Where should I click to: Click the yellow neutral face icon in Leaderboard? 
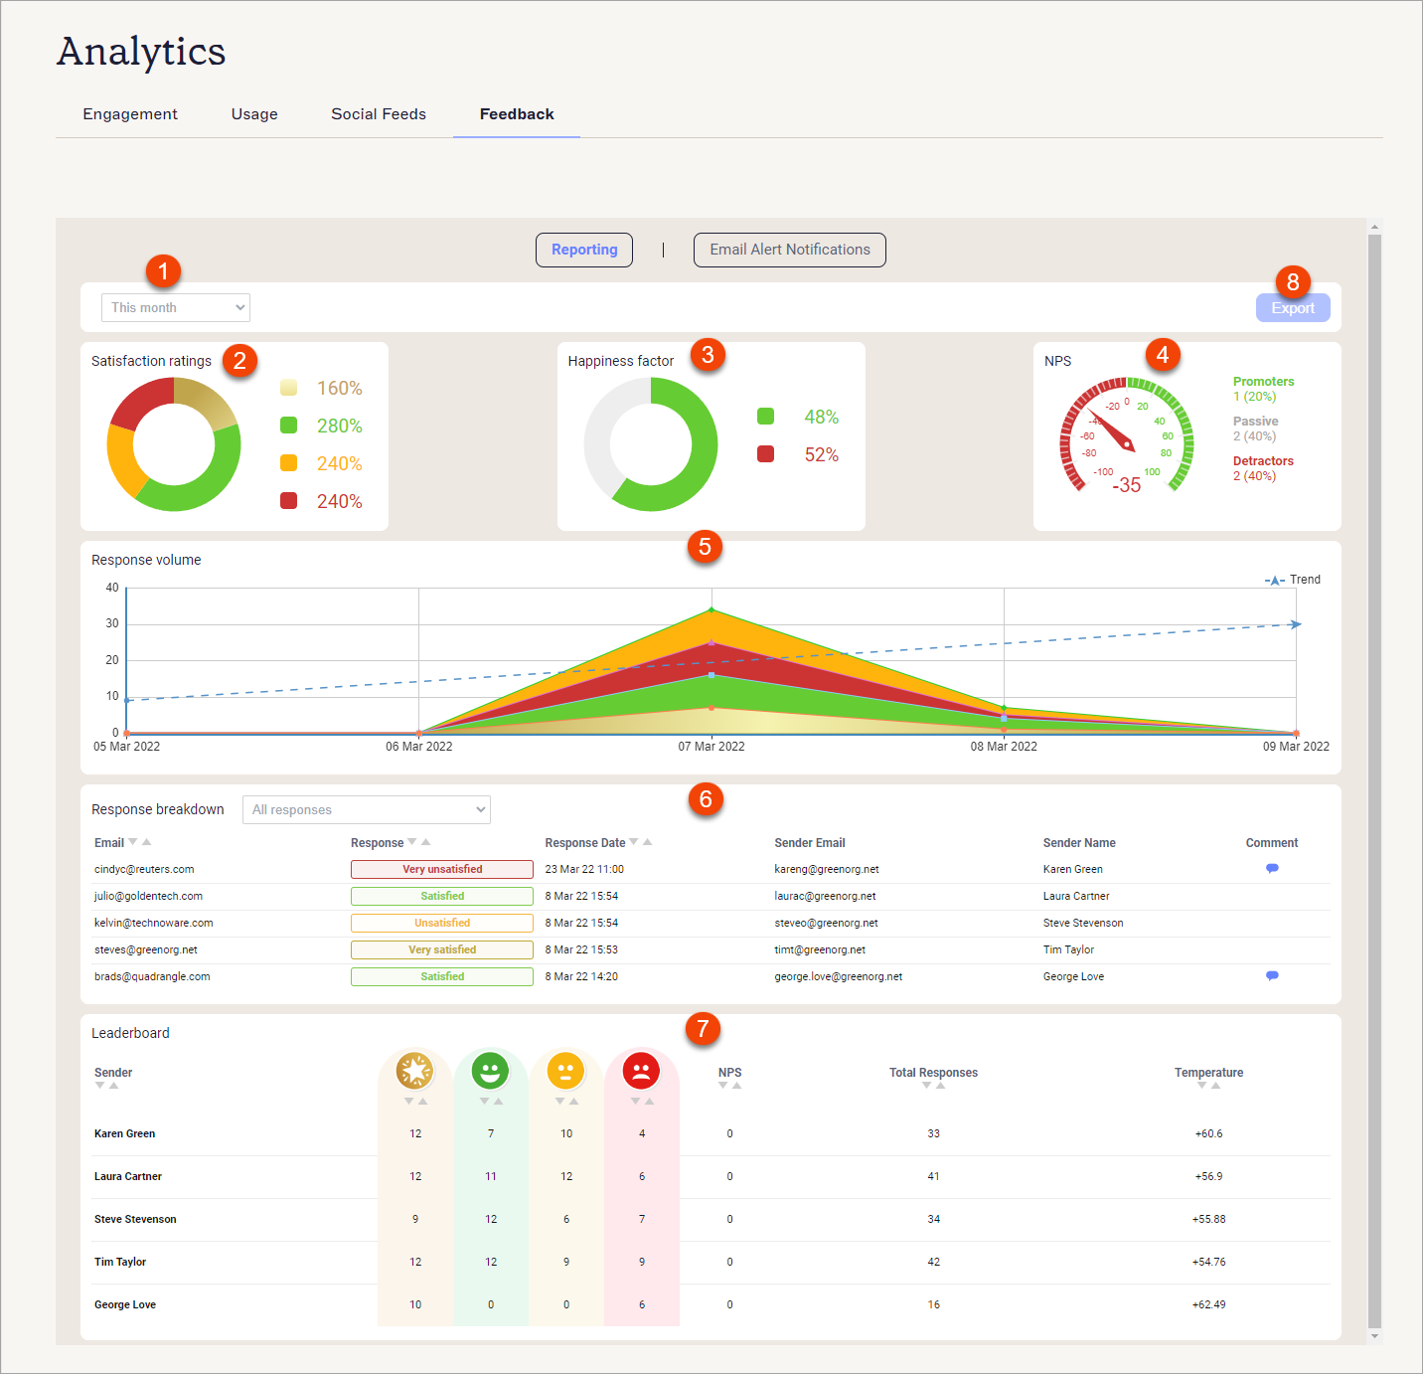565,1071
